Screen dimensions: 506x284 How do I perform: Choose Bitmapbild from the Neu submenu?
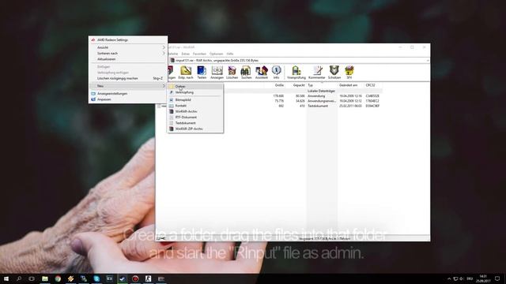[195, 100]
